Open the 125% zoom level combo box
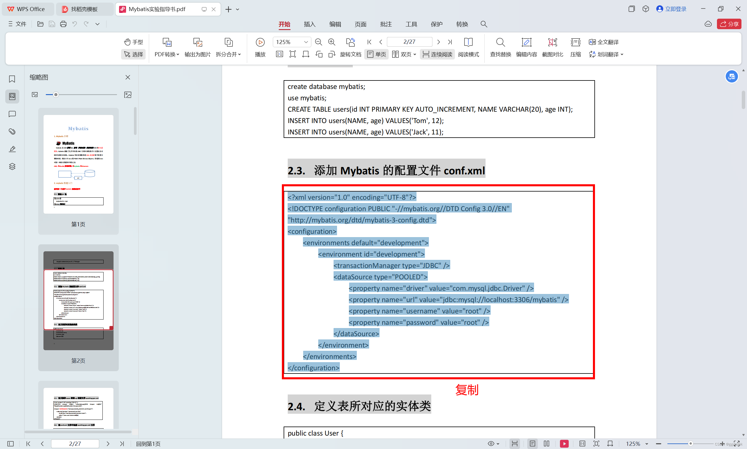Viewport: 747px width, 449px height. point(292,42)
